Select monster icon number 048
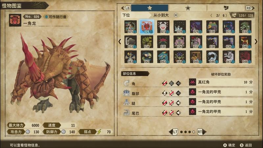 pyautogui.click(x=245, y=57)
